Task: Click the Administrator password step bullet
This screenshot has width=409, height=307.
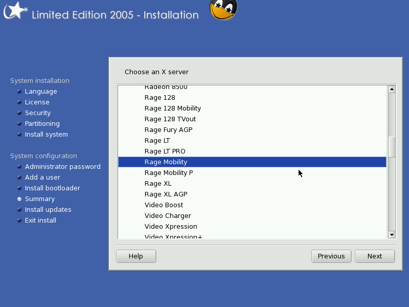Action: (19, 167)
